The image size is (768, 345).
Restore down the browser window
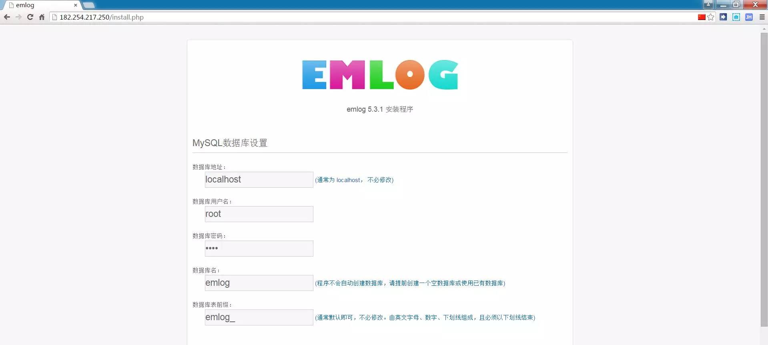click(x=736, y=4)
